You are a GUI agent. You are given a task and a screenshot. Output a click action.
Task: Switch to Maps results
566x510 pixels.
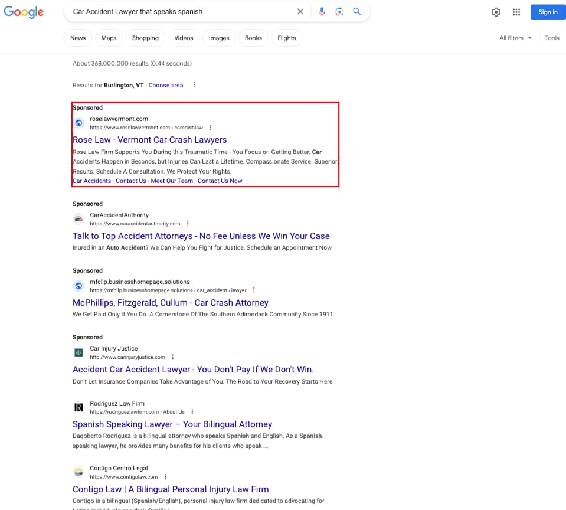109,38
